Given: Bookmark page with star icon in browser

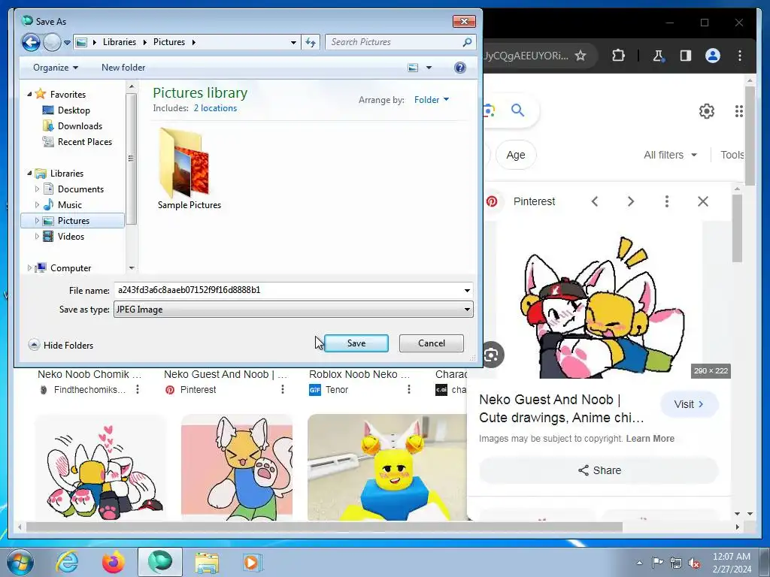Looking at the screenshot, I should click(581, 56).
